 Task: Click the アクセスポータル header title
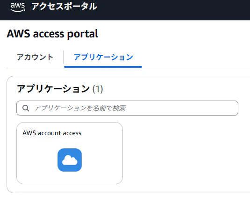click(x=64, y=7)
